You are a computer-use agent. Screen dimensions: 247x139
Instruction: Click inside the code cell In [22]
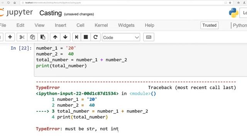(x=140, y=60)
